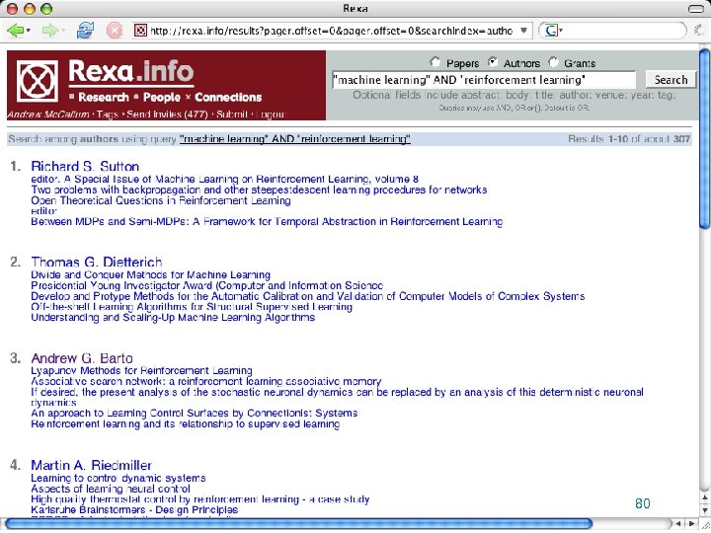The height and width of the screenshot is (533, 711).
Task: Click the browser address URL field
Action: (x=334, y=31)
